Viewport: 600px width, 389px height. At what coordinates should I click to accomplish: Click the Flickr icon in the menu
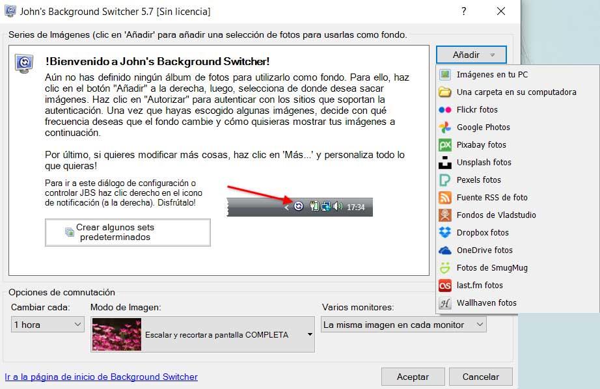click(445, 110)
